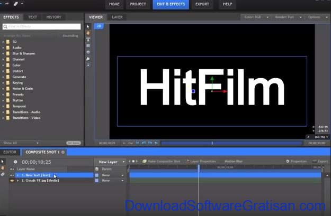Toggle the visibility column header icon
Viewport: 331px width, 216px height.
[x=12, y=169]
